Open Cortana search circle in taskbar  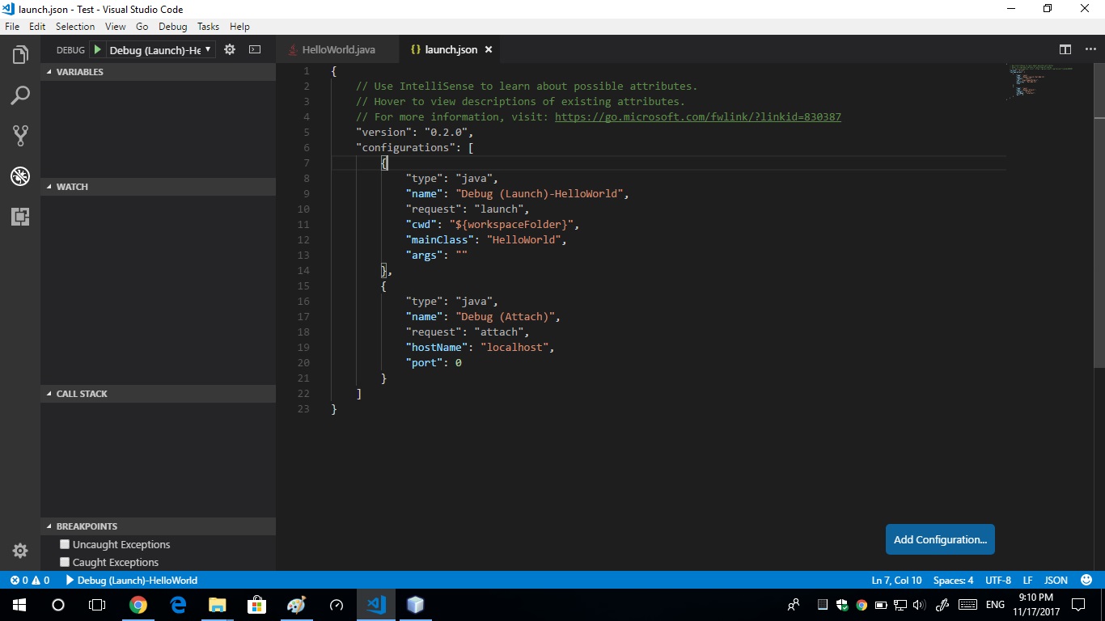[x=57, y=605]
